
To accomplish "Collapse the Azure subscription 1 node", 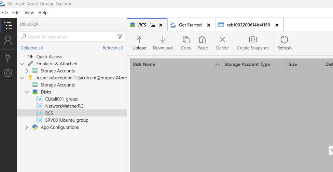I will [22, 78].
